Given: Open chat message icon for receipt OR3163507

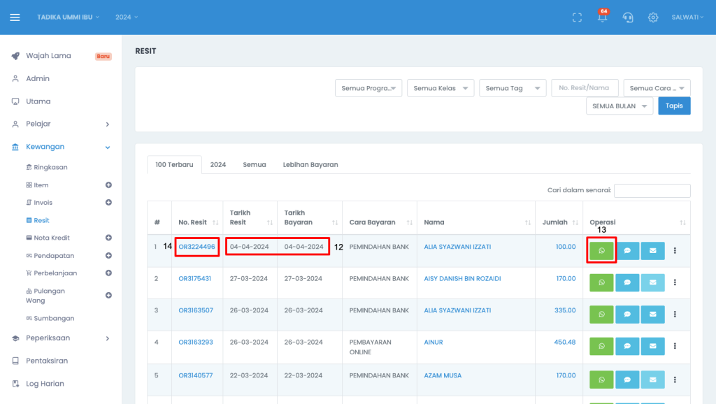Looking at the screenshot, I should point(627,315).
